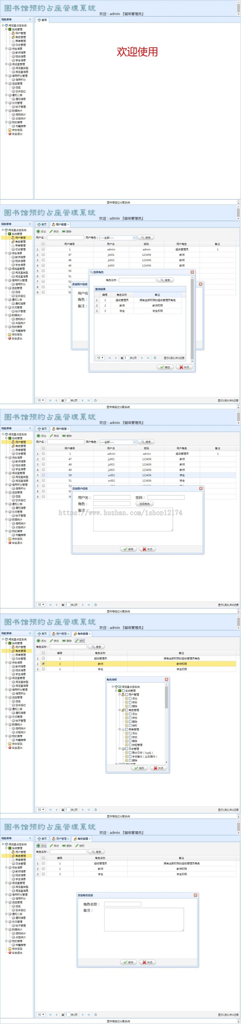
Task: Uncheck the ticked checkbox of highlighted 教师 row
Action: 43,663
